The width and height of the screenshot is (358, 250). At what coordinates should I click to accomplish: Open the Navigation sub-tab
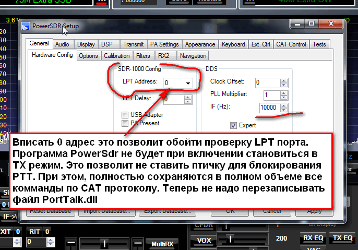tap(193, 56)
